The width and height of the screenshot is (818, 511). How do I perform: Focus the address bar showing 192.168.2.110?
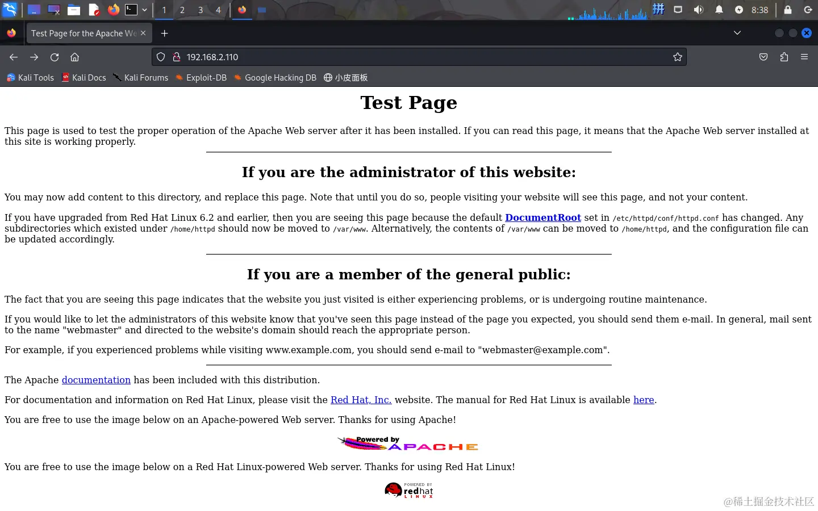419,57
